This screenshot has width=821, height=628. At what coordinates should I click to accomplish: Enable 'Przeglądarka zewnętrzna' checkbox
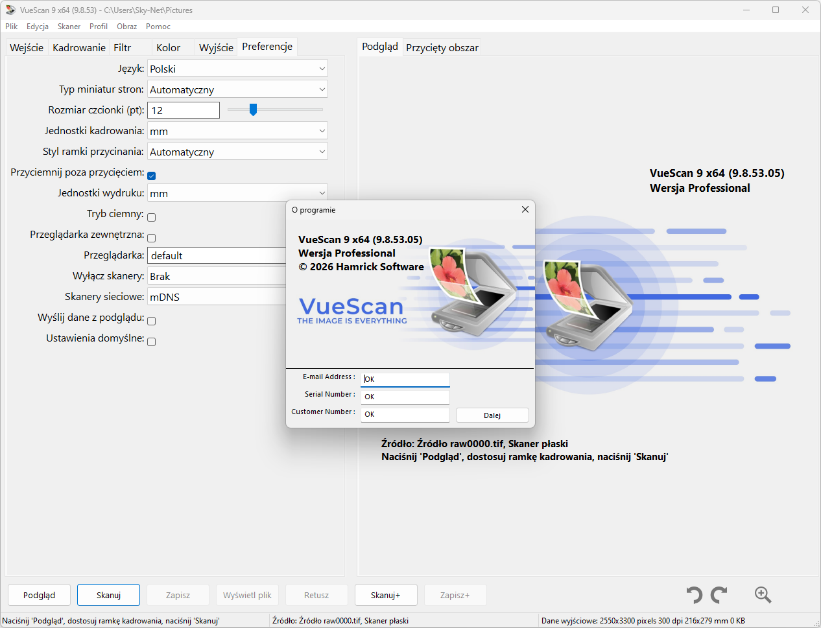tap(152, 238)
